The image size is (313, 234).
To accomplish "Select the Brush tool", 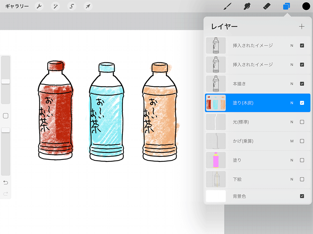I will click(227, 6).
